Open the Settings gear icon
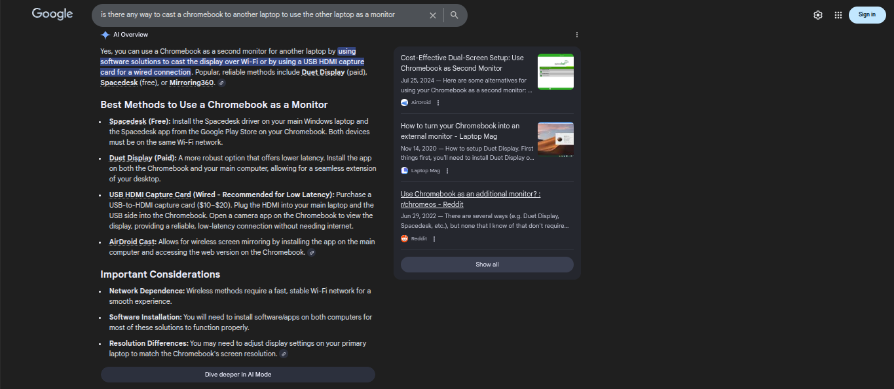The width and height of the screenshot is (894, 389). point(818,15)
